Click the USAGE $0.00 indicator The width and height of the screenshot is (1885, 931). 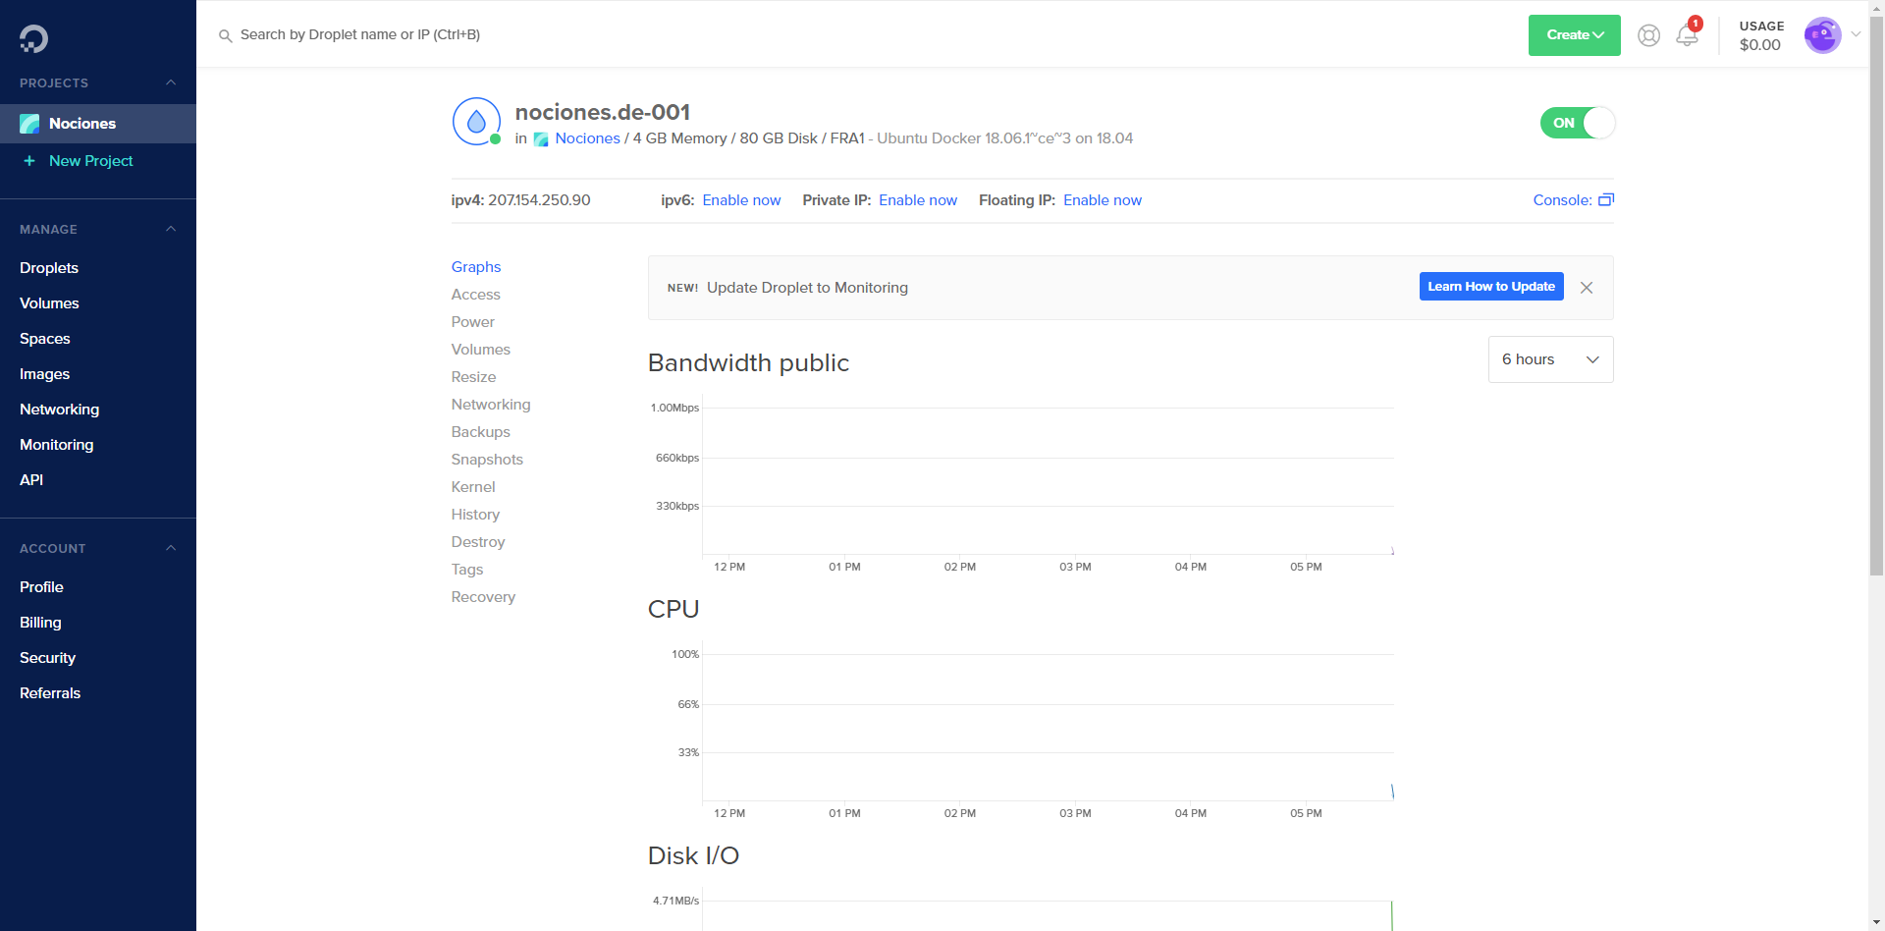(x=1761, y=35)
